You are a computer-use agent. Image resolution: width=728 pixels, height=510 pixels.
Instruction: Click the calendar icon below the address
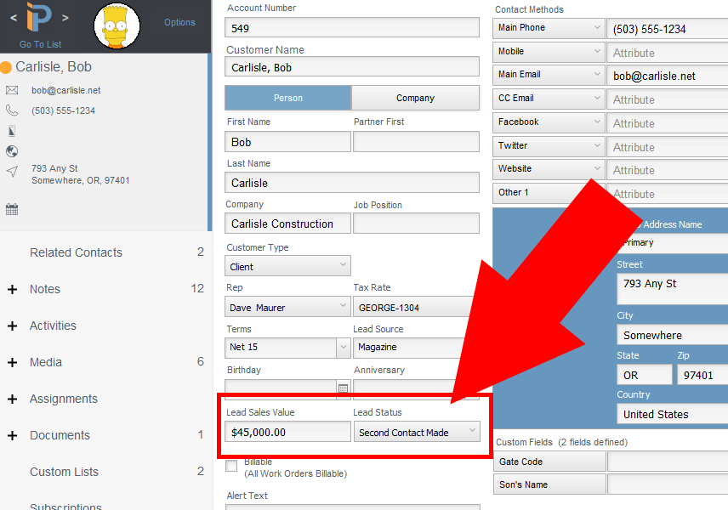click(x=11, y=207)
